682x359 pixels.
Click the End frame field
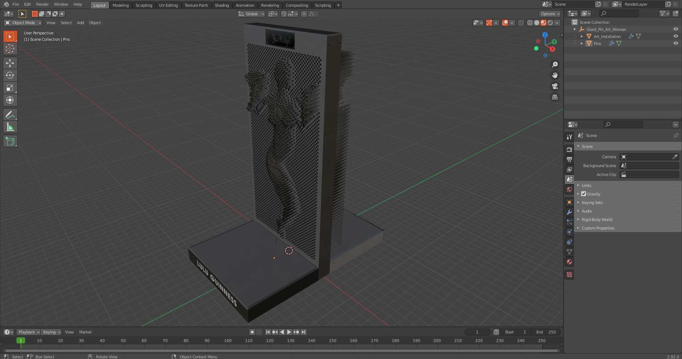(546, 332)
